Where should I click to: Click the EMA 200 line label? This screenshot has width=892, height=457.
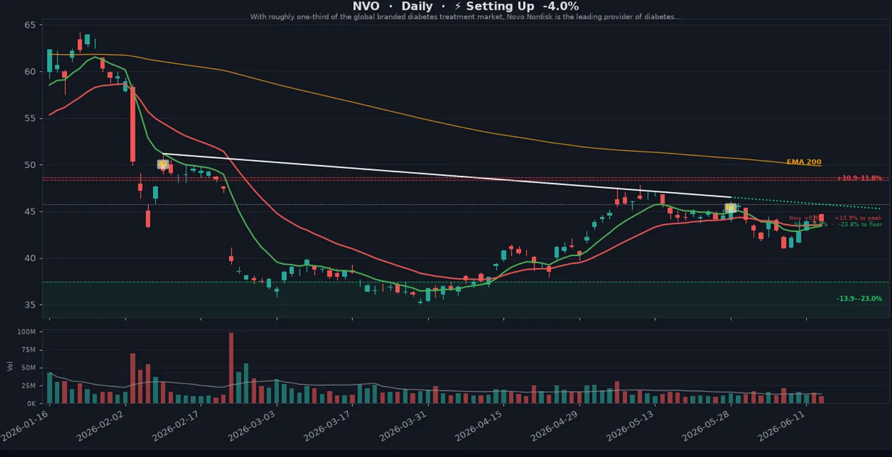pos(803,162)
